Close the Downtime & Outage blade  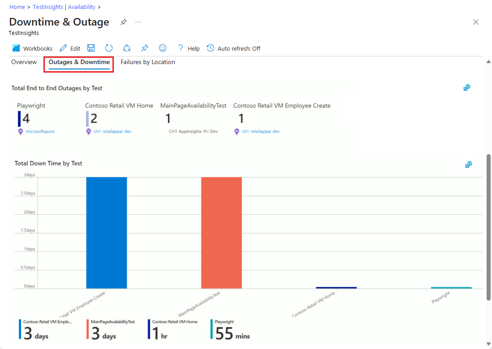[x=476, y=22]
